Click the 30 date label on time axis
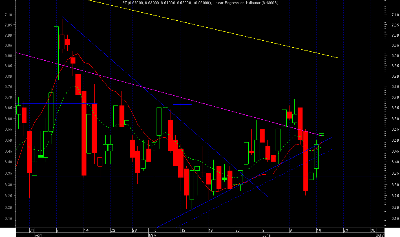Image resolution: width=400 pixels, height=237 pixels. click(373, 230)
